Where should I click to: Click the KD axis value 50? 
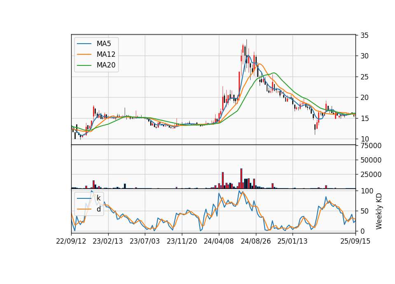[x=365, y=211]
